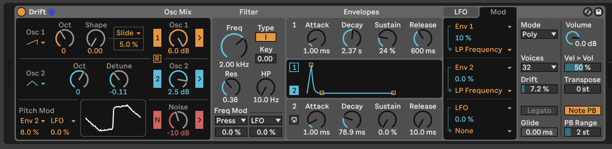Open the Pitch Mod LFO source dropdown
612x149 pixels.
point(63,121)
